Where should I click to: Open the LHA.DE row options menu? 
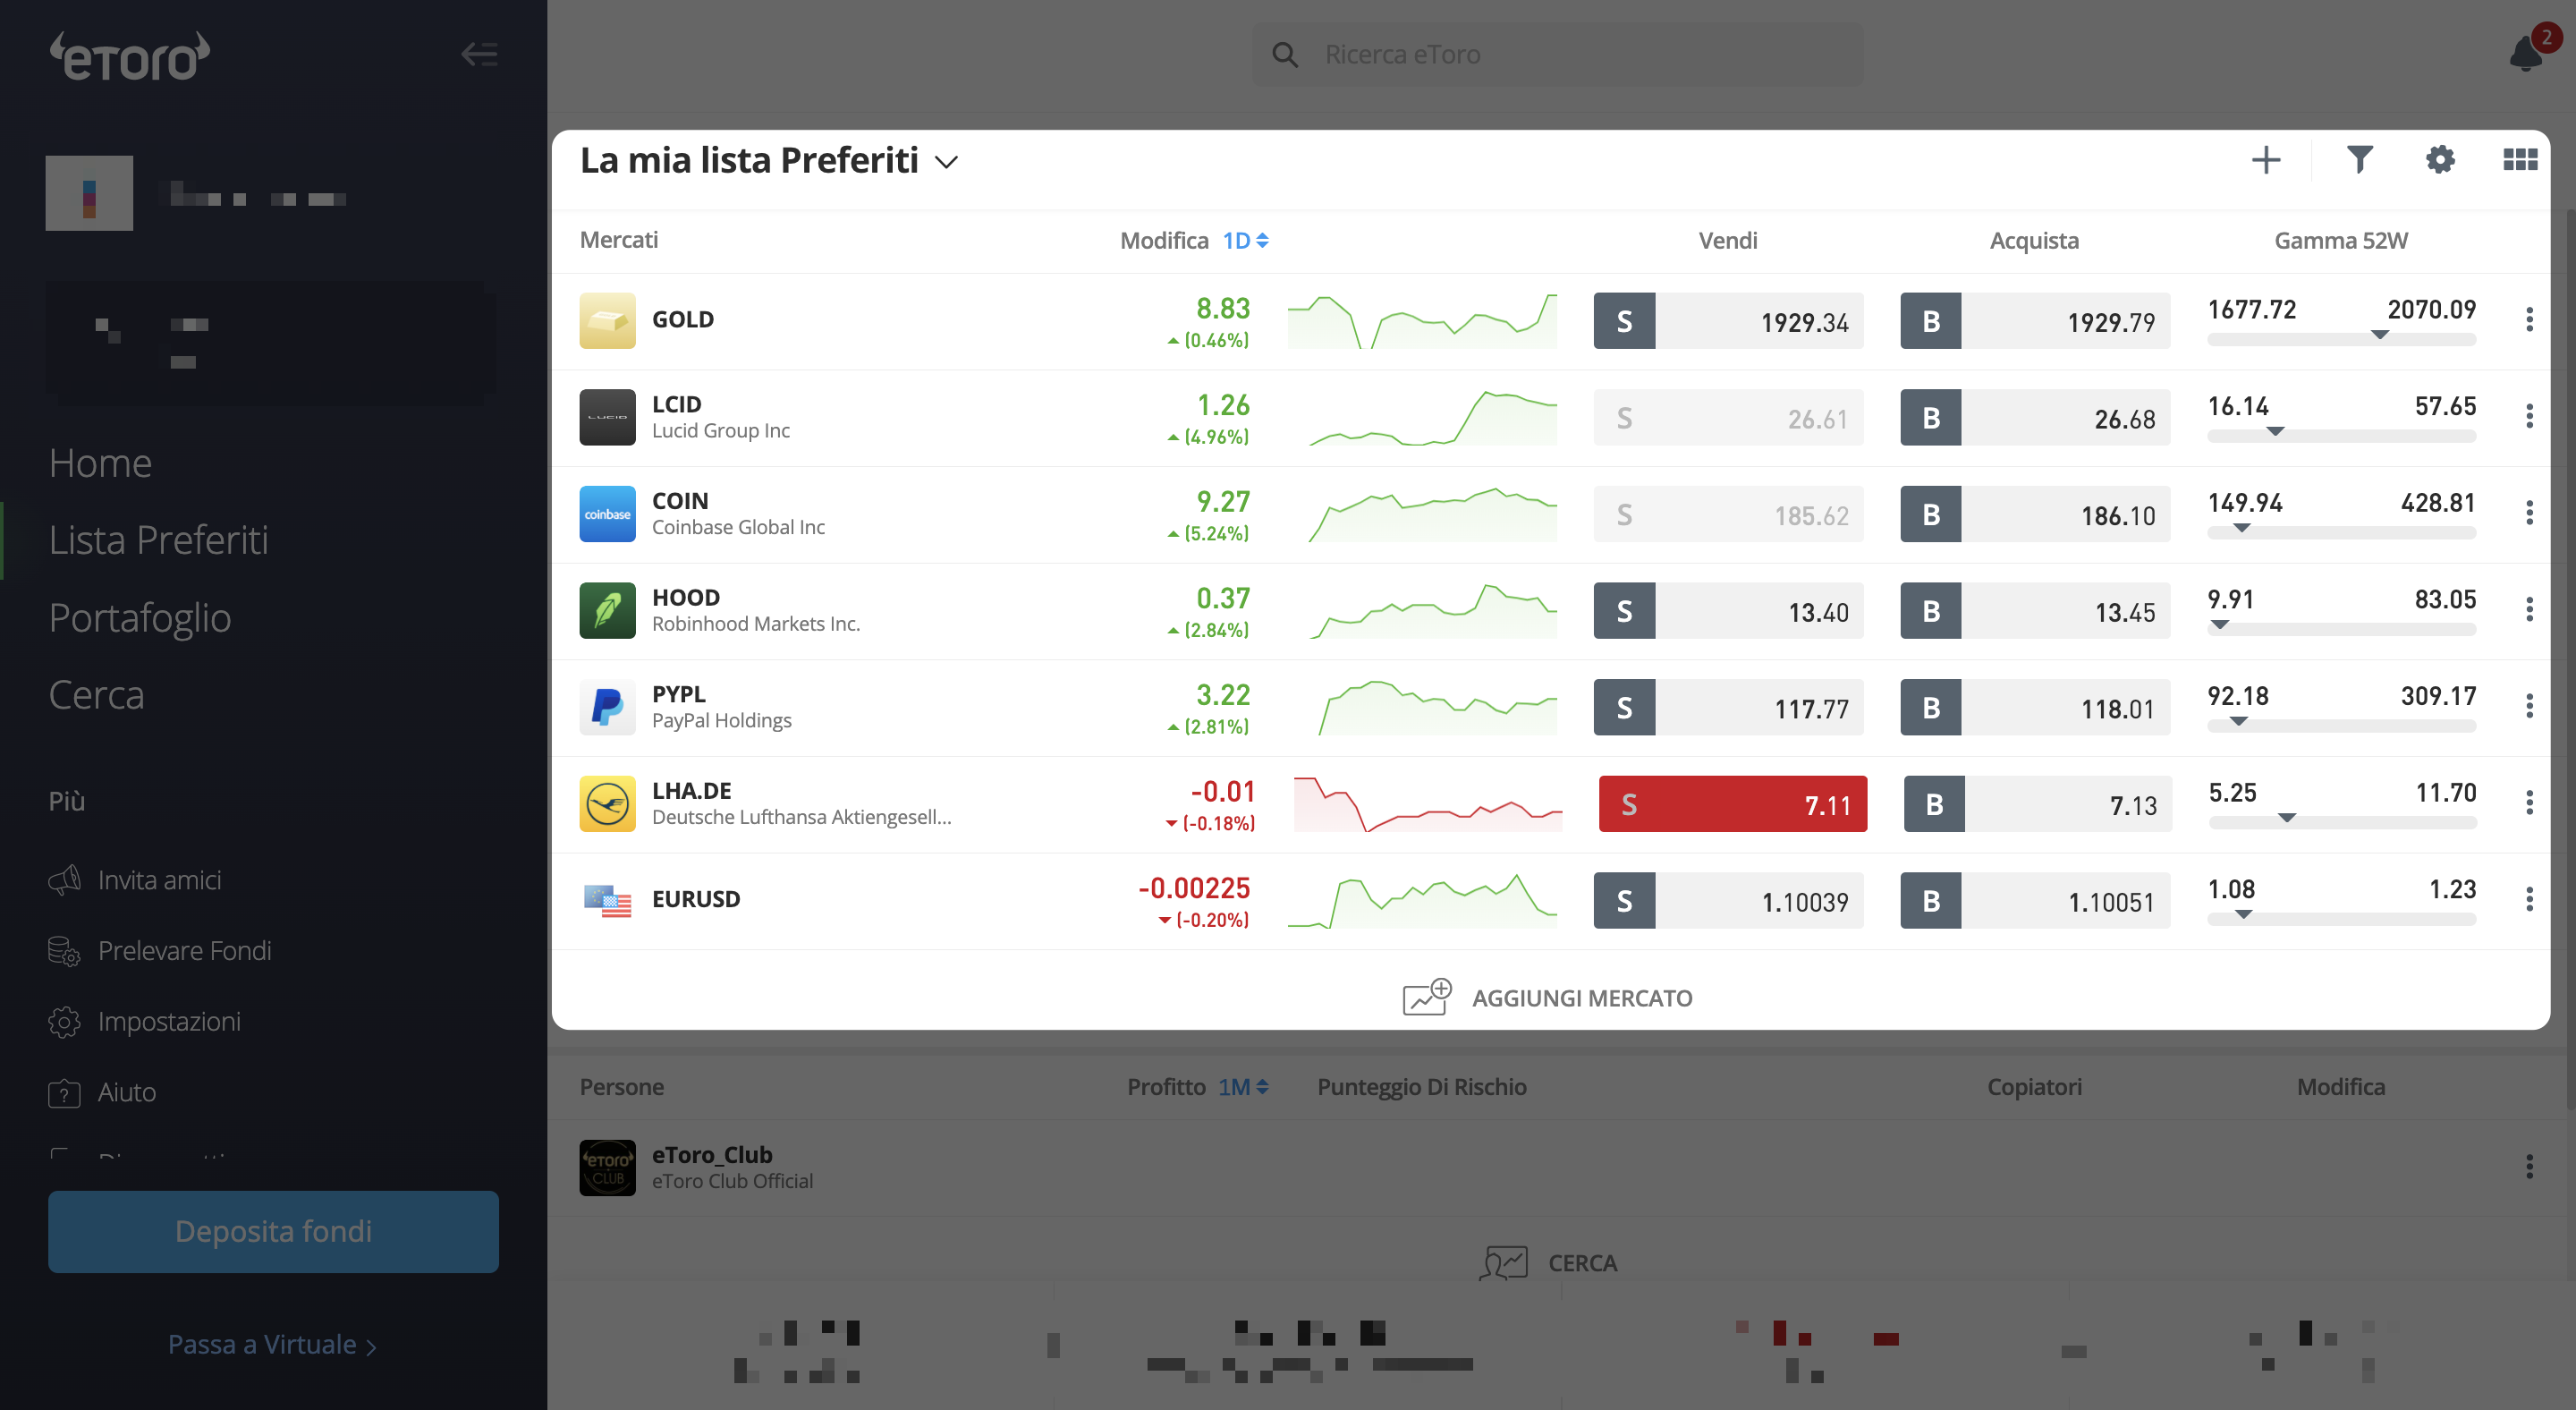[2529, 802]
